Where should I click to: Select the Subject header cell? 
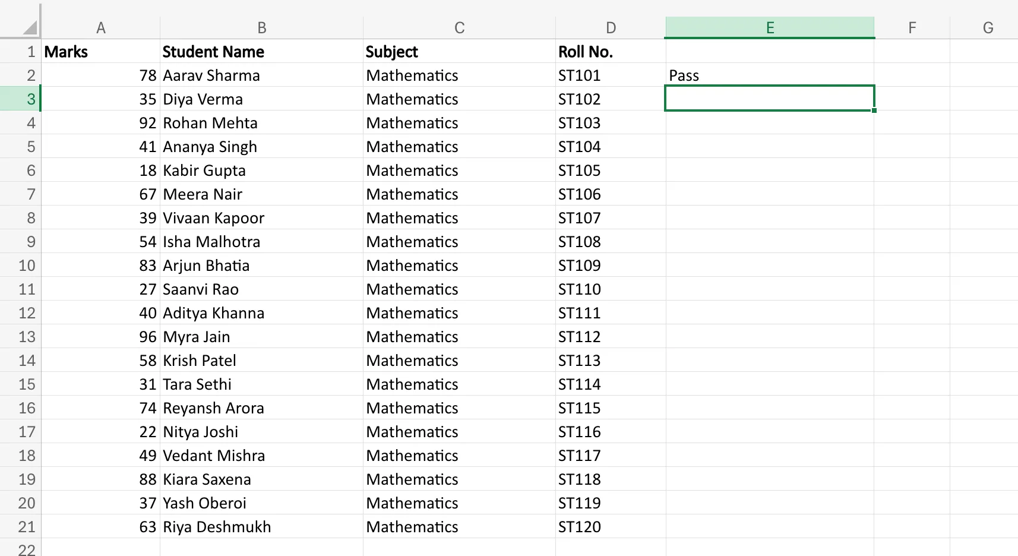point(459,51)
